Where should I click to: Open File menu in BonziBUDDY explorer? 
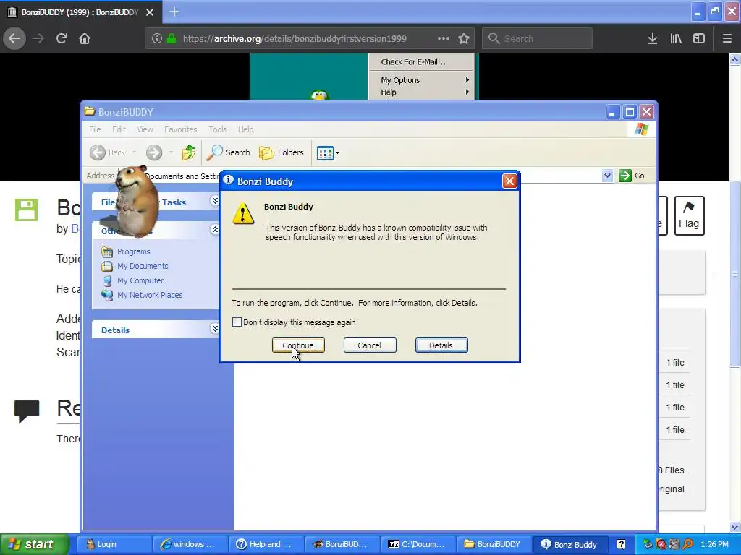(95, 129)
